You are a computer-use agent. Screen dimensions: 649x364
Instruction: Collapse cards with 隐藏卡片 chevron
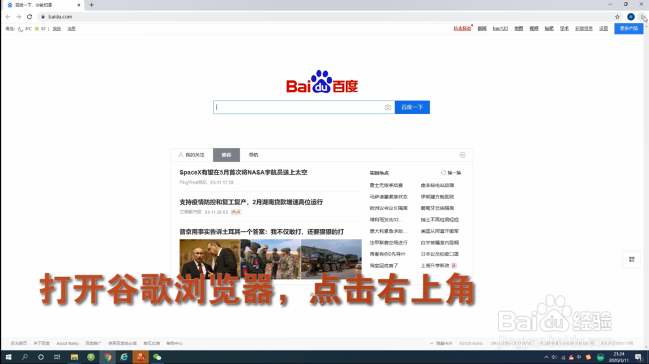coord(441,343)
